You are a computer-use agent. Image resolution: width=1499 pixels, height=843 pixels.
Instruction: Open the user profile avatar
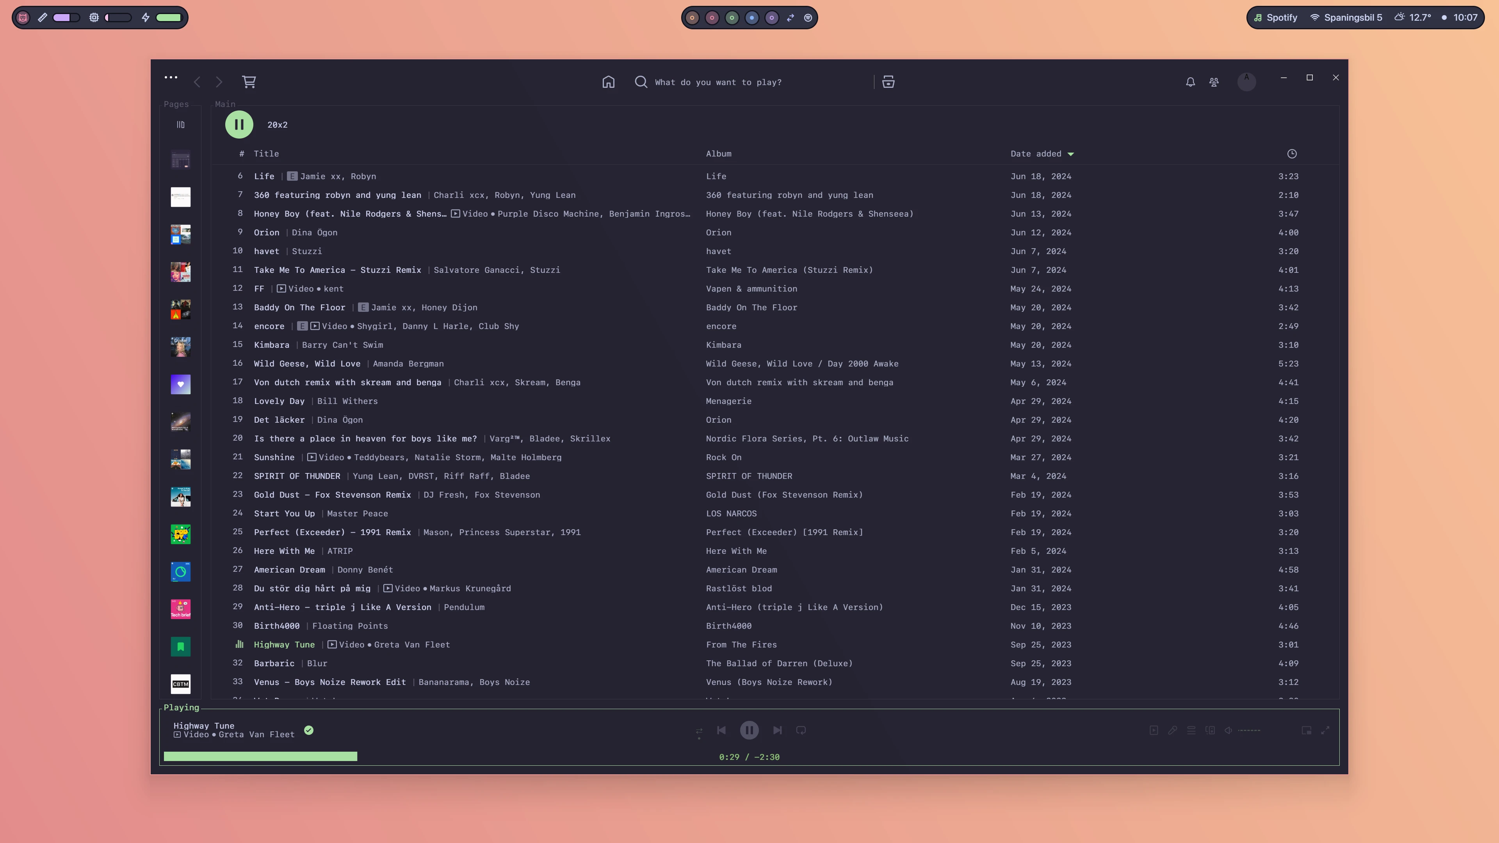coord(1246,82)
